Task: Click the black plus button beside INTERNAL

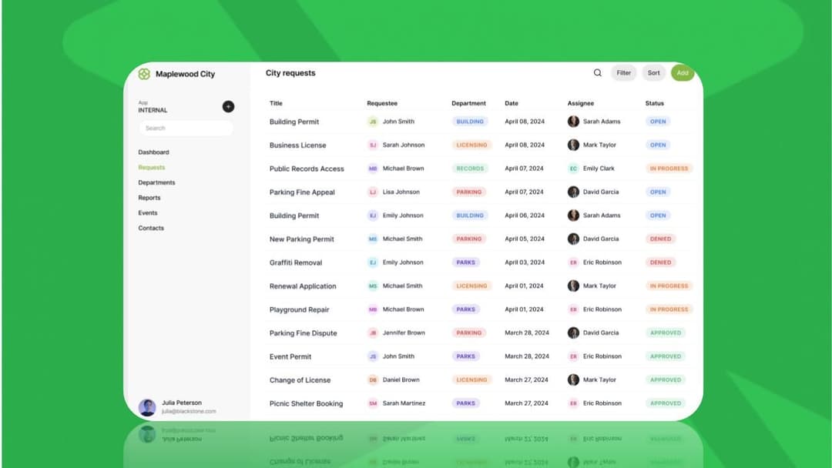Action: [228, 106]
